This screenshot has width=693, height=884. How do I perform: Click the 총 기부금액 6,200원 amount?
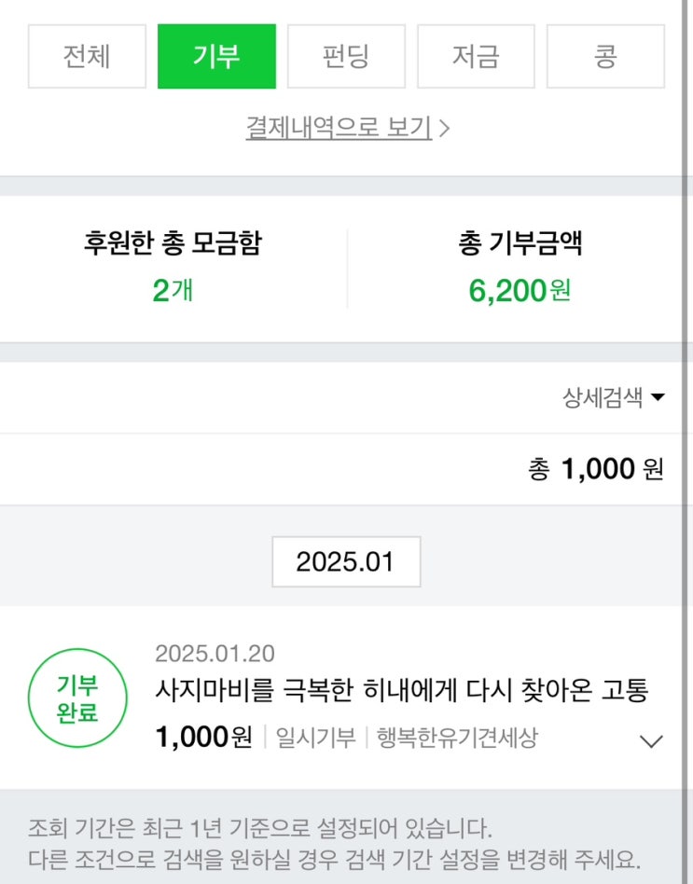click(520, 291)
